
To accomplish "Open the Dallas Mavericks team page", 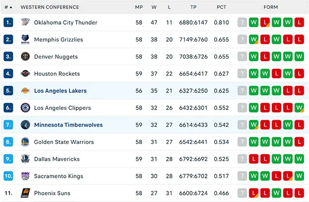I will click(57, 159).
